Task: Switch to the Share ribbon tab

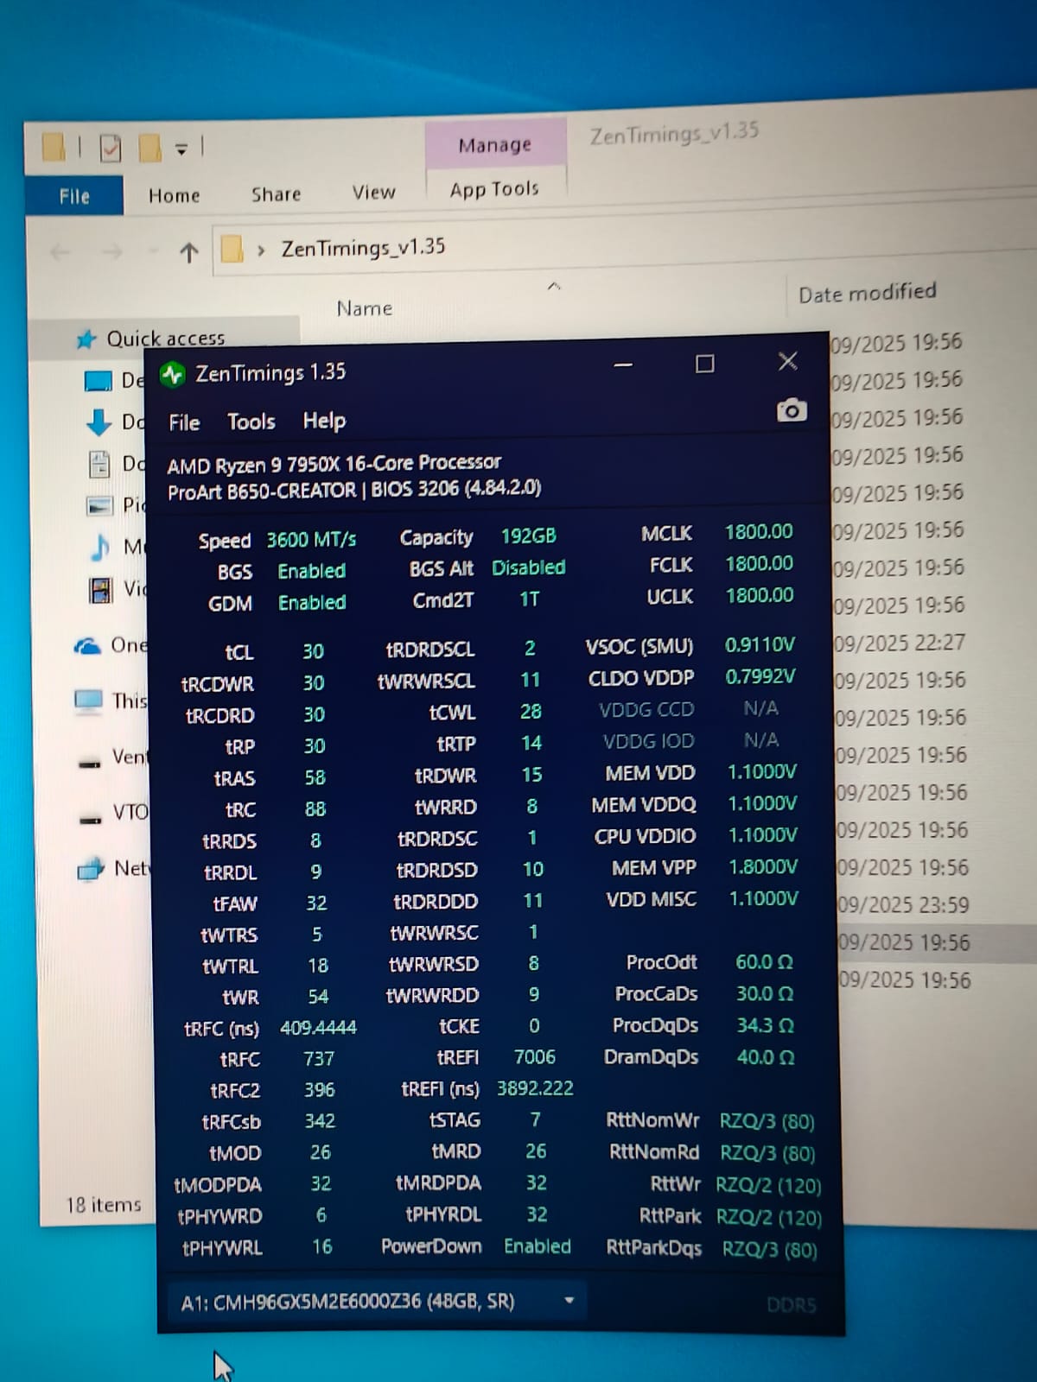Action: (x=276, y=194)
